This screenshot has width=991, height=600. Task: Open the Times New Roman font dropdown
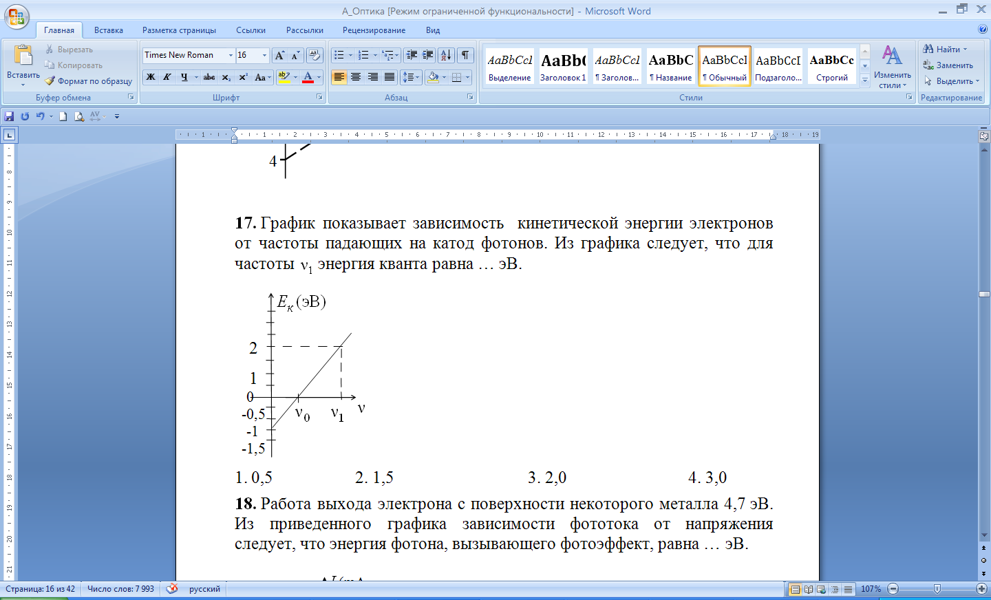tap(231, 55)
